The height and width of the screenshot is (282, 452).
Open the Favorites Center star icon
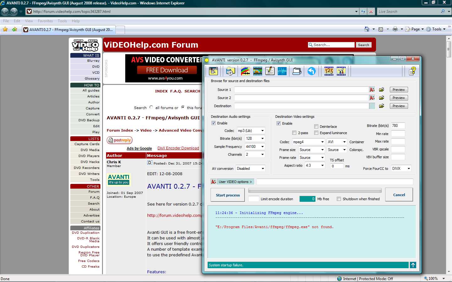coord(5,29)
